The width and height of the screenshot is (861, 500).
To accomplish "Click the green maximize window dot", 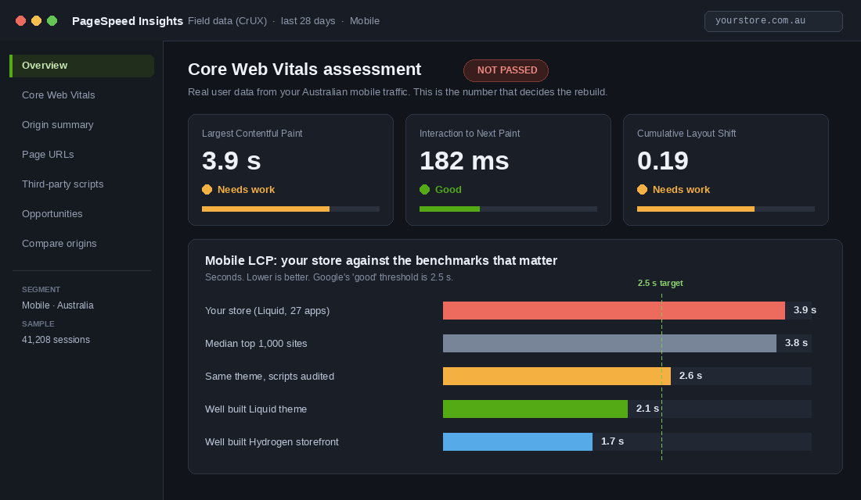I will [x=52, y=21].
